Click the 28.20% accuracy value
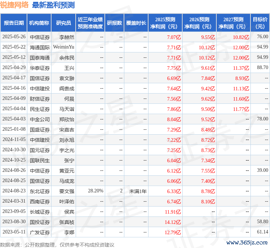This screenshot has height=248, width=270. click(x=96, y=191)
